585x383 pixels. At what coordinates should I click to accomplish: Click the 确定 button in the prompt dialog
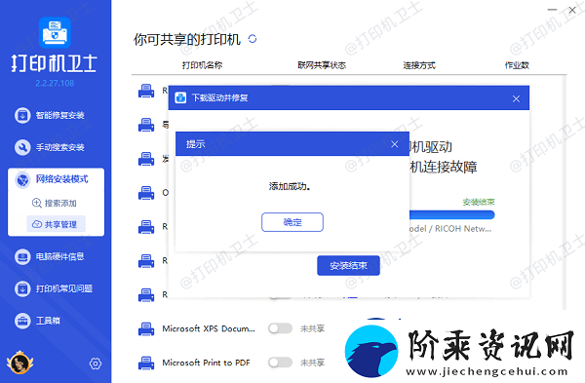(292, 222)
